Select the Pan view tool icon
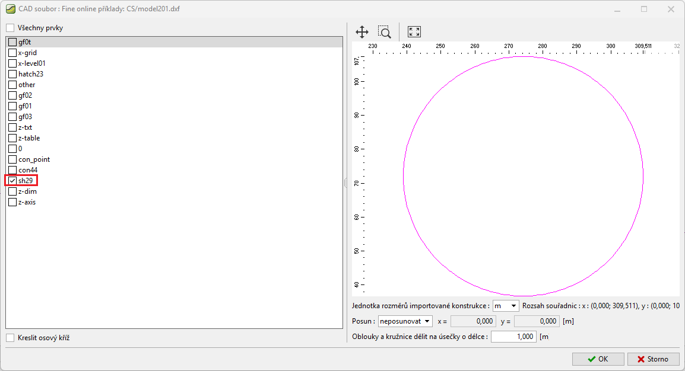 362,33
